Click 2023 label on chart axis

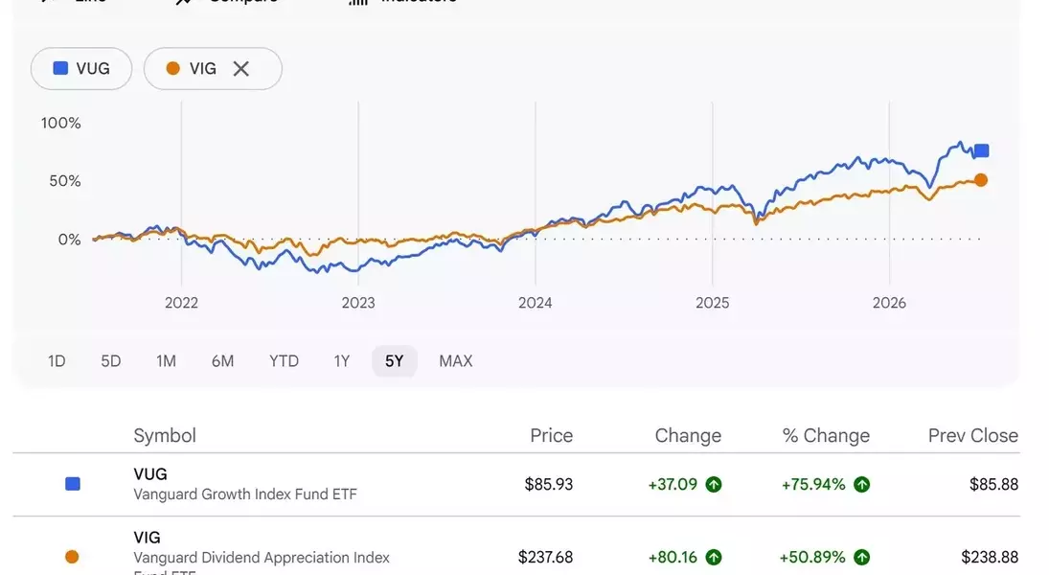pyautogui.click(x=358, y=303)
